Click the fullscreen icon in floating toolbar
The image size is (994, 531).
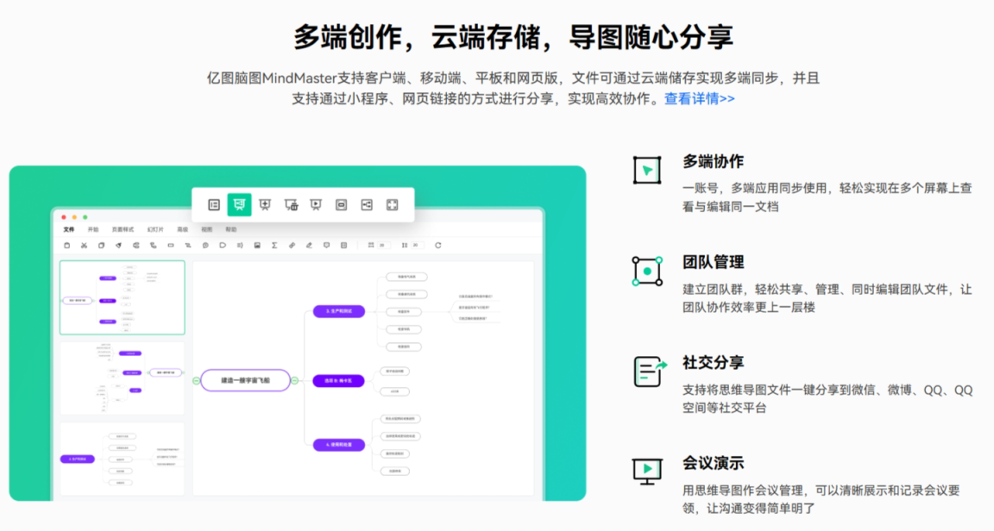click(x=392, y=204)
